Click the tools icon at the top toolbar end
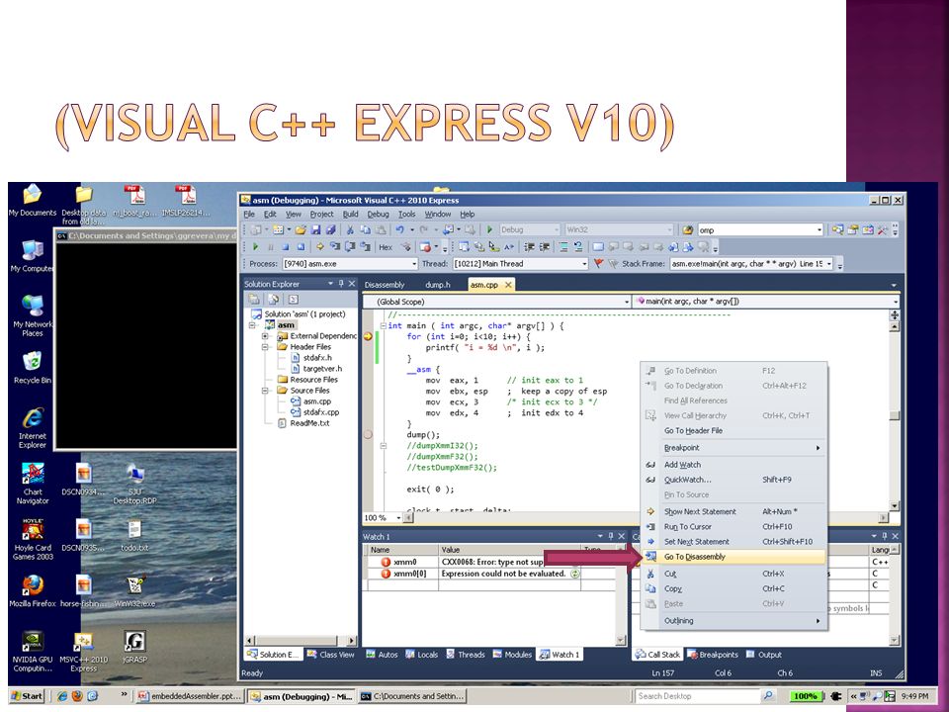 [883, 230]
